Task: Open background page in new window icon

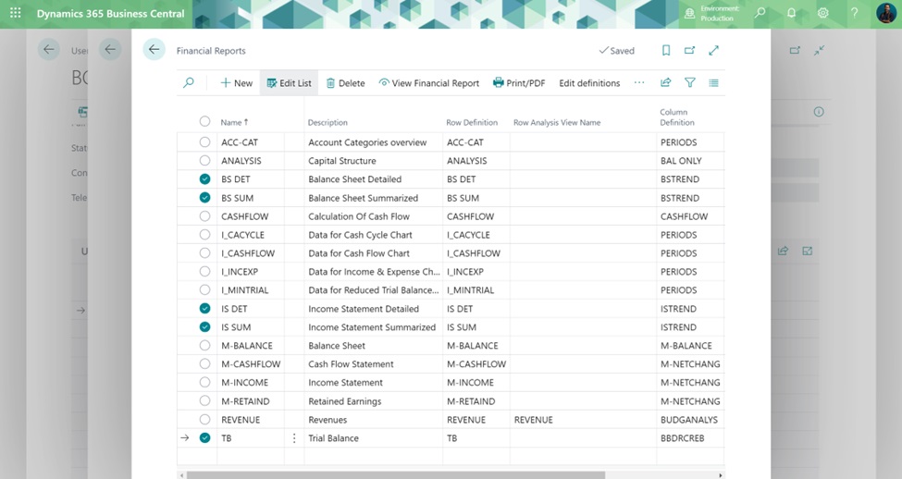Action: (x=795, y=51)
